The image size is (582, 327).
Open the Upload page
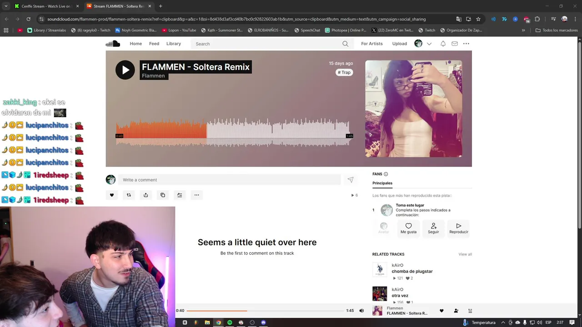(400, 44)
